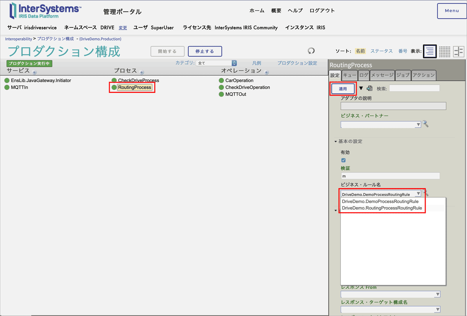This screenshot has width=467, height=316.
Task: Add a new service with the plus icon
Action: (x=34, y=72)
